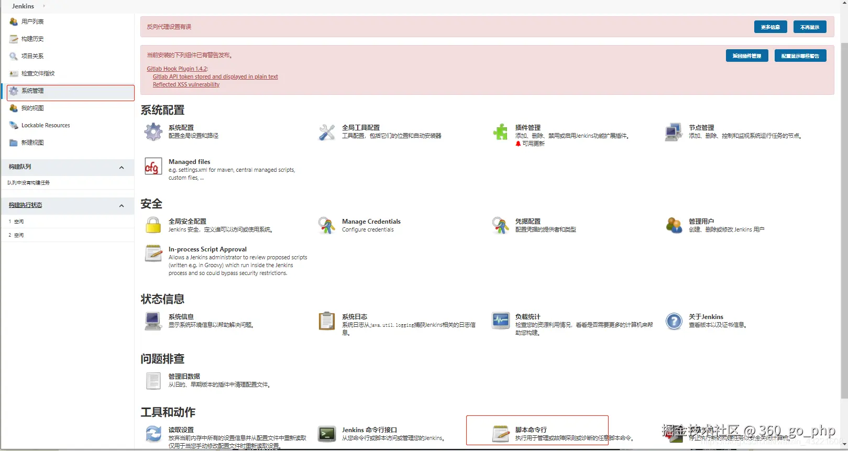Open 用户列表 in the sidebar
Screen dimensions: 848x451
click(x=32, y=21)
